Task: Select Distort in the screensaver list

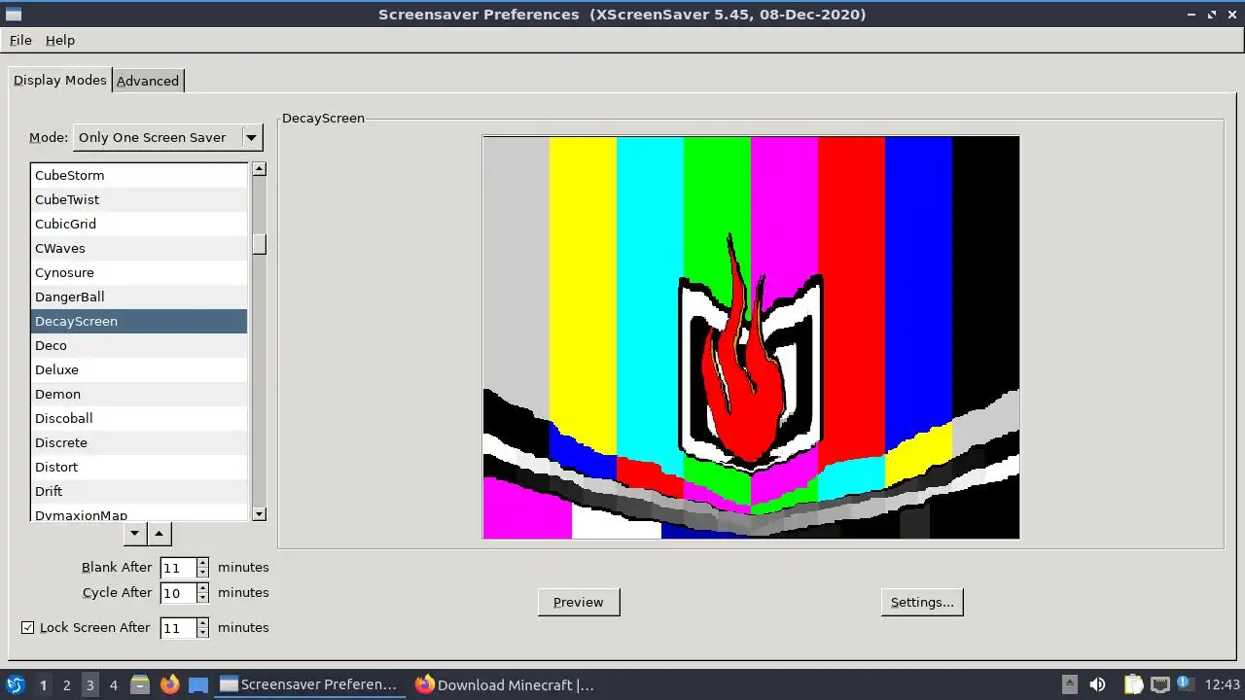Action: tap(139, 467)
